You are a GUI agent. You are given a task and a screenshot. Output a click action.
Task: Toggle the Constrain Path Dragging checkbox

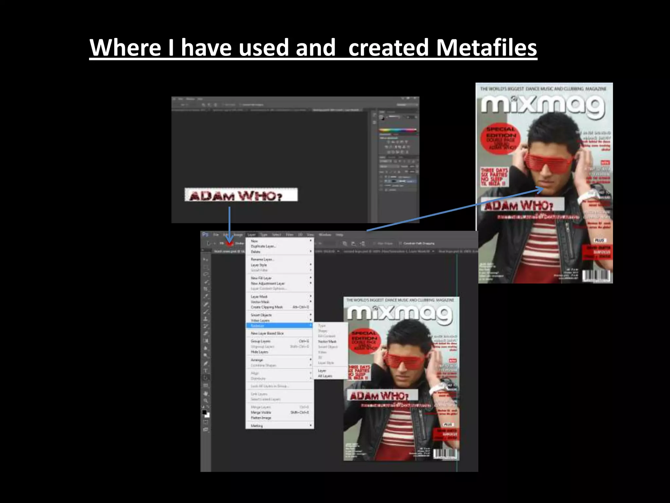point(400,243)
